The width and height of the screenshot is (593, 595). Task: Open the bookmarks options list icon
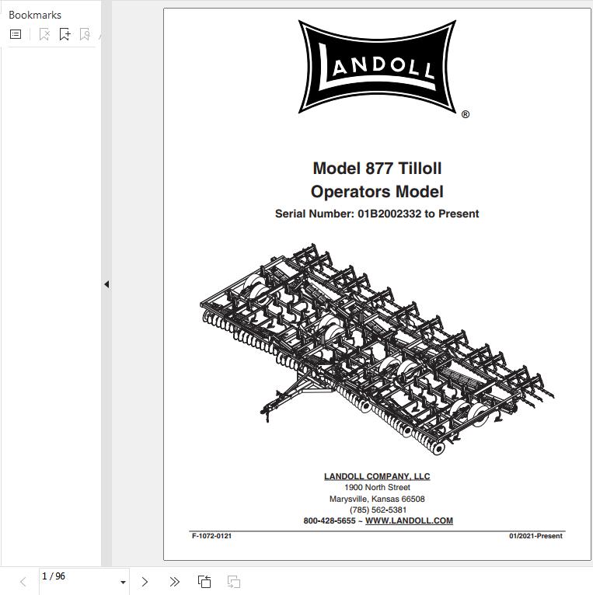pos(16,34)
